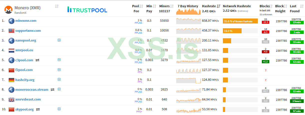Click Netherlands flag beside xmrpool.eu

click(x=11, y=50)
